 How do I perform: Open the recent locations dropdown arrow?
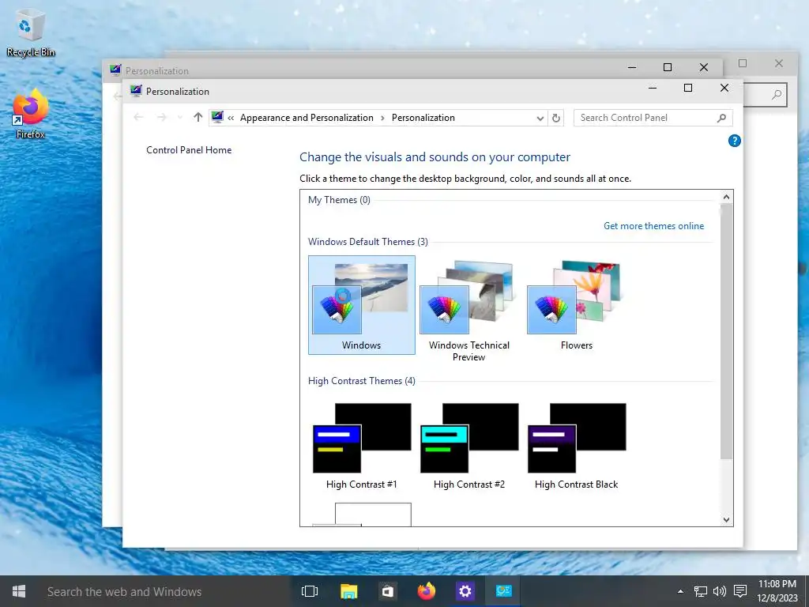coord(179,118)
